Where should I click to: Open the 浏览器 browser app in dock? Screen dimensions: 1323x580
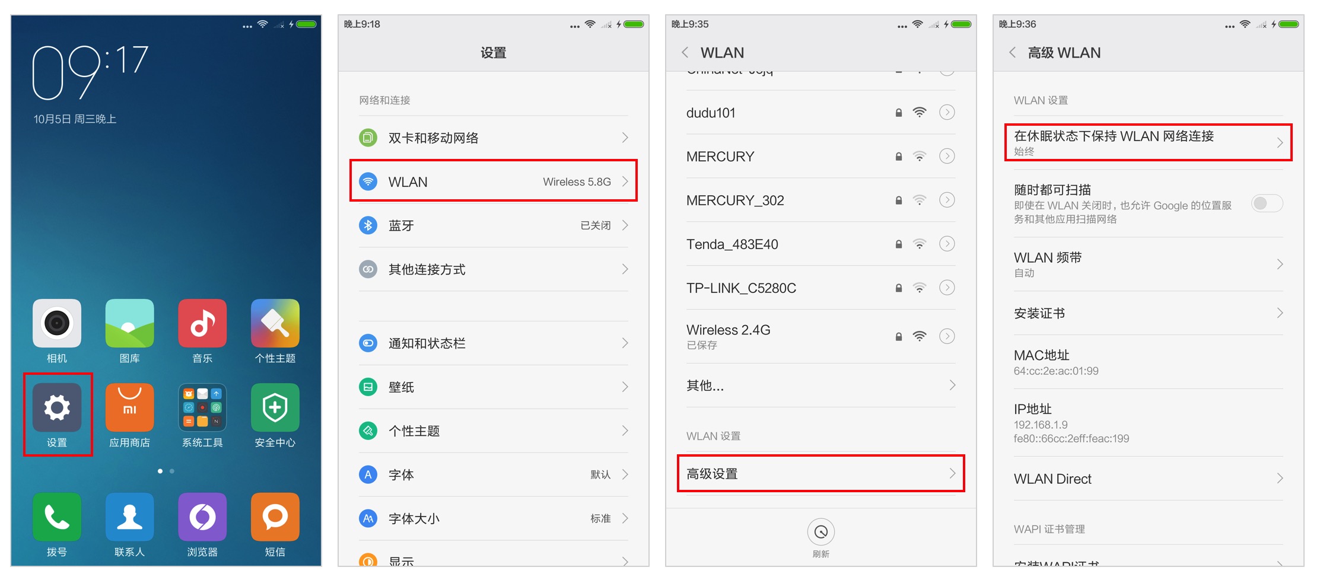(x=202, y=517)
